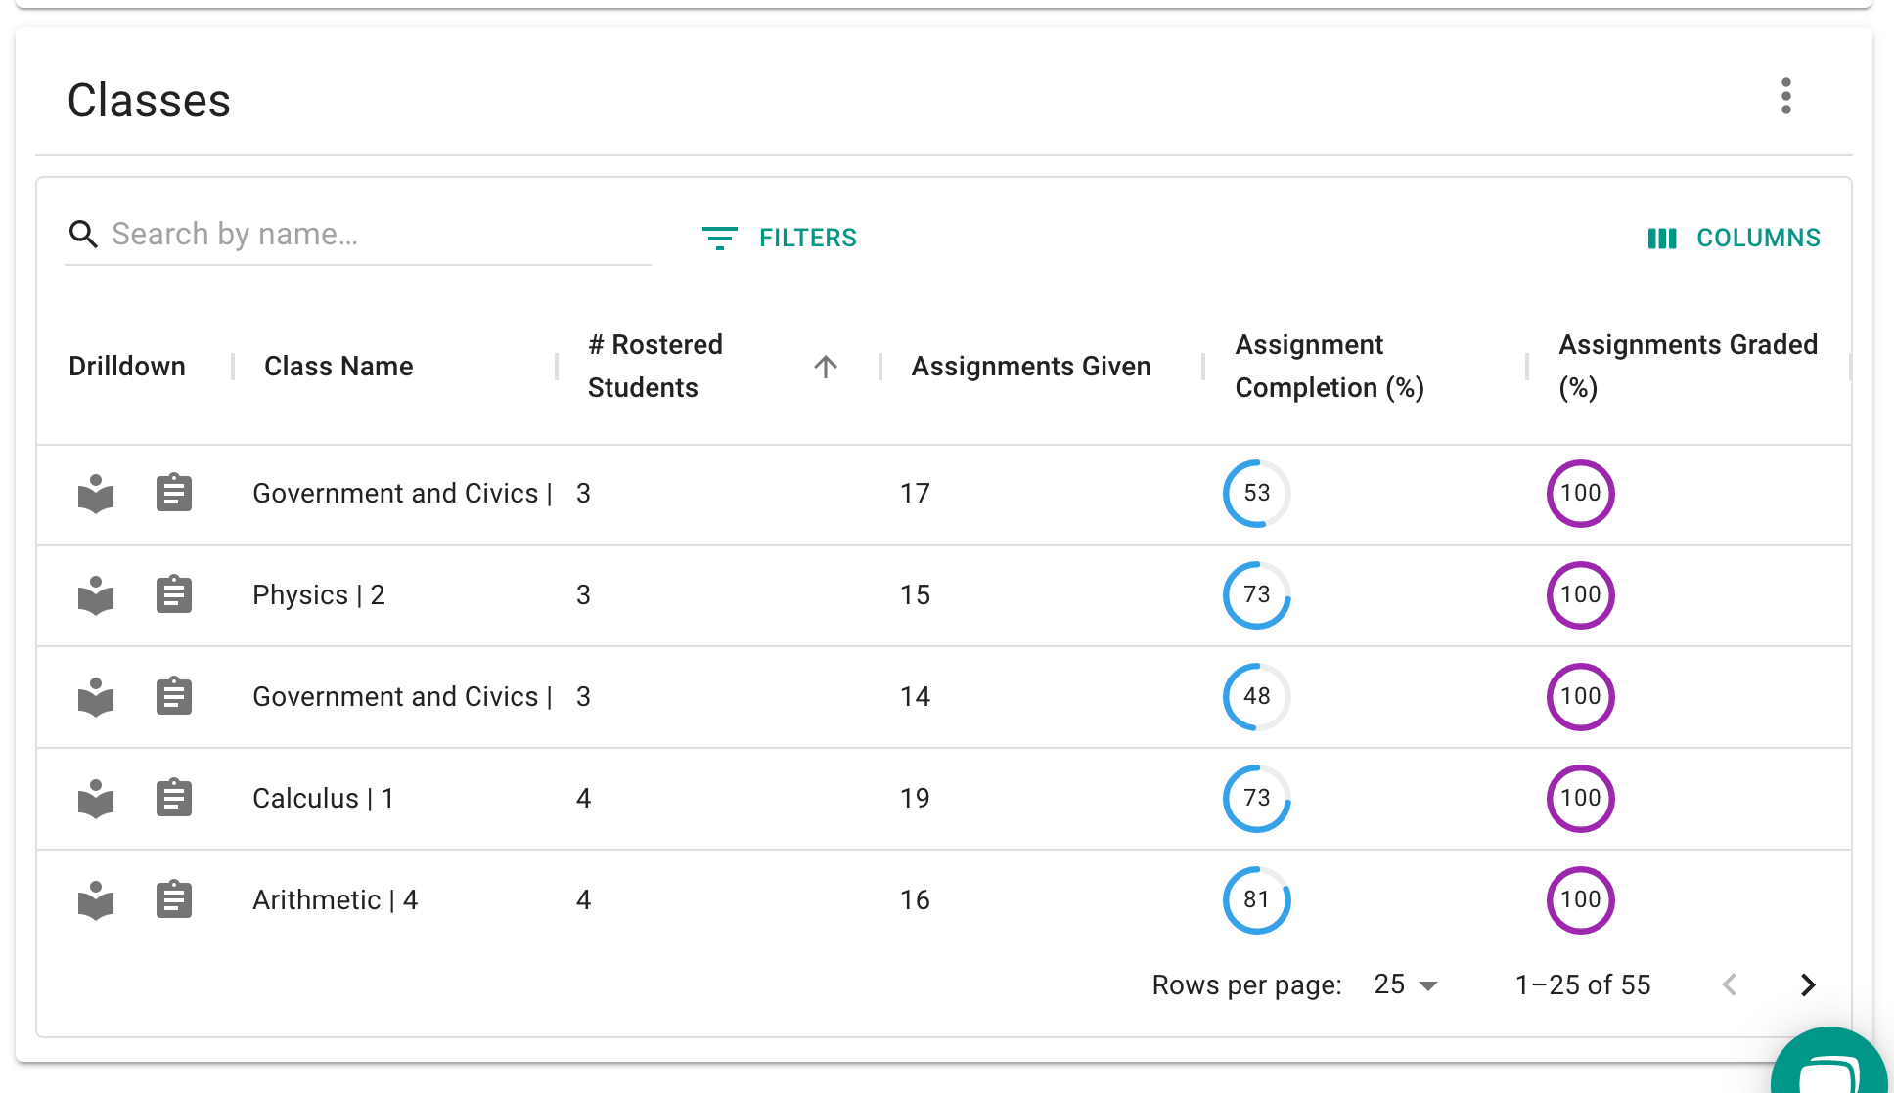This screenshot has height=1093, width=1894.
Task: Open the FILTERS panel
Action: pos(780,238)
